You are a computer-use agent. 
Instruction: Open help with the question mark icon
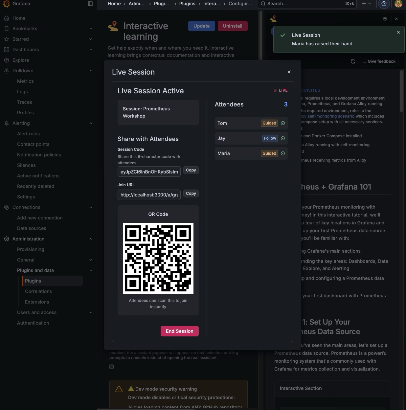384,4
